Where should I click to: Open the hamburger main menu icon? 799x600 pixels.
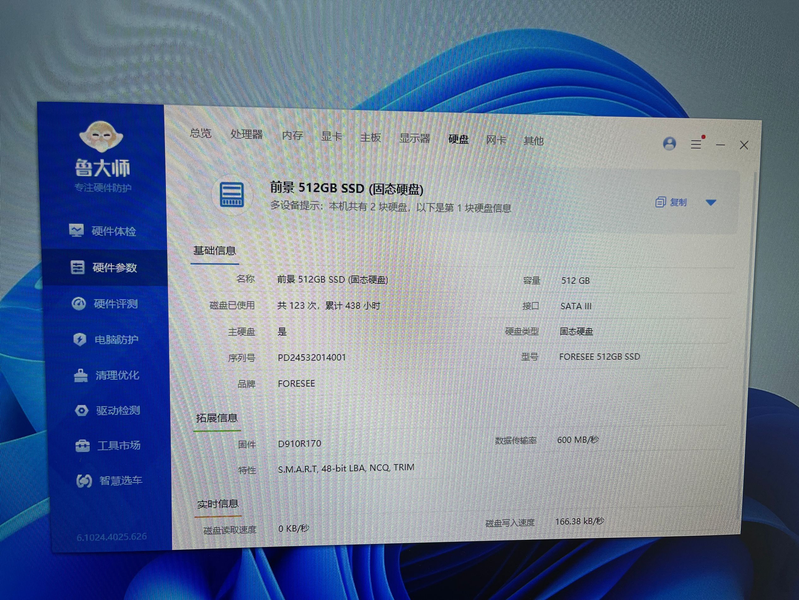tap(696, 144)
